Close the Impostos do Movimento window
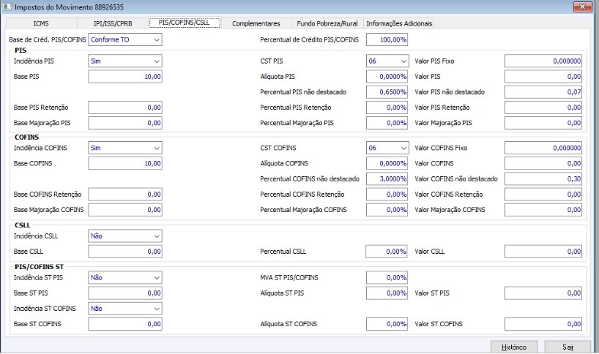Image resolution: width=599 pixels, height=354 pixels. tap(584, 7)
